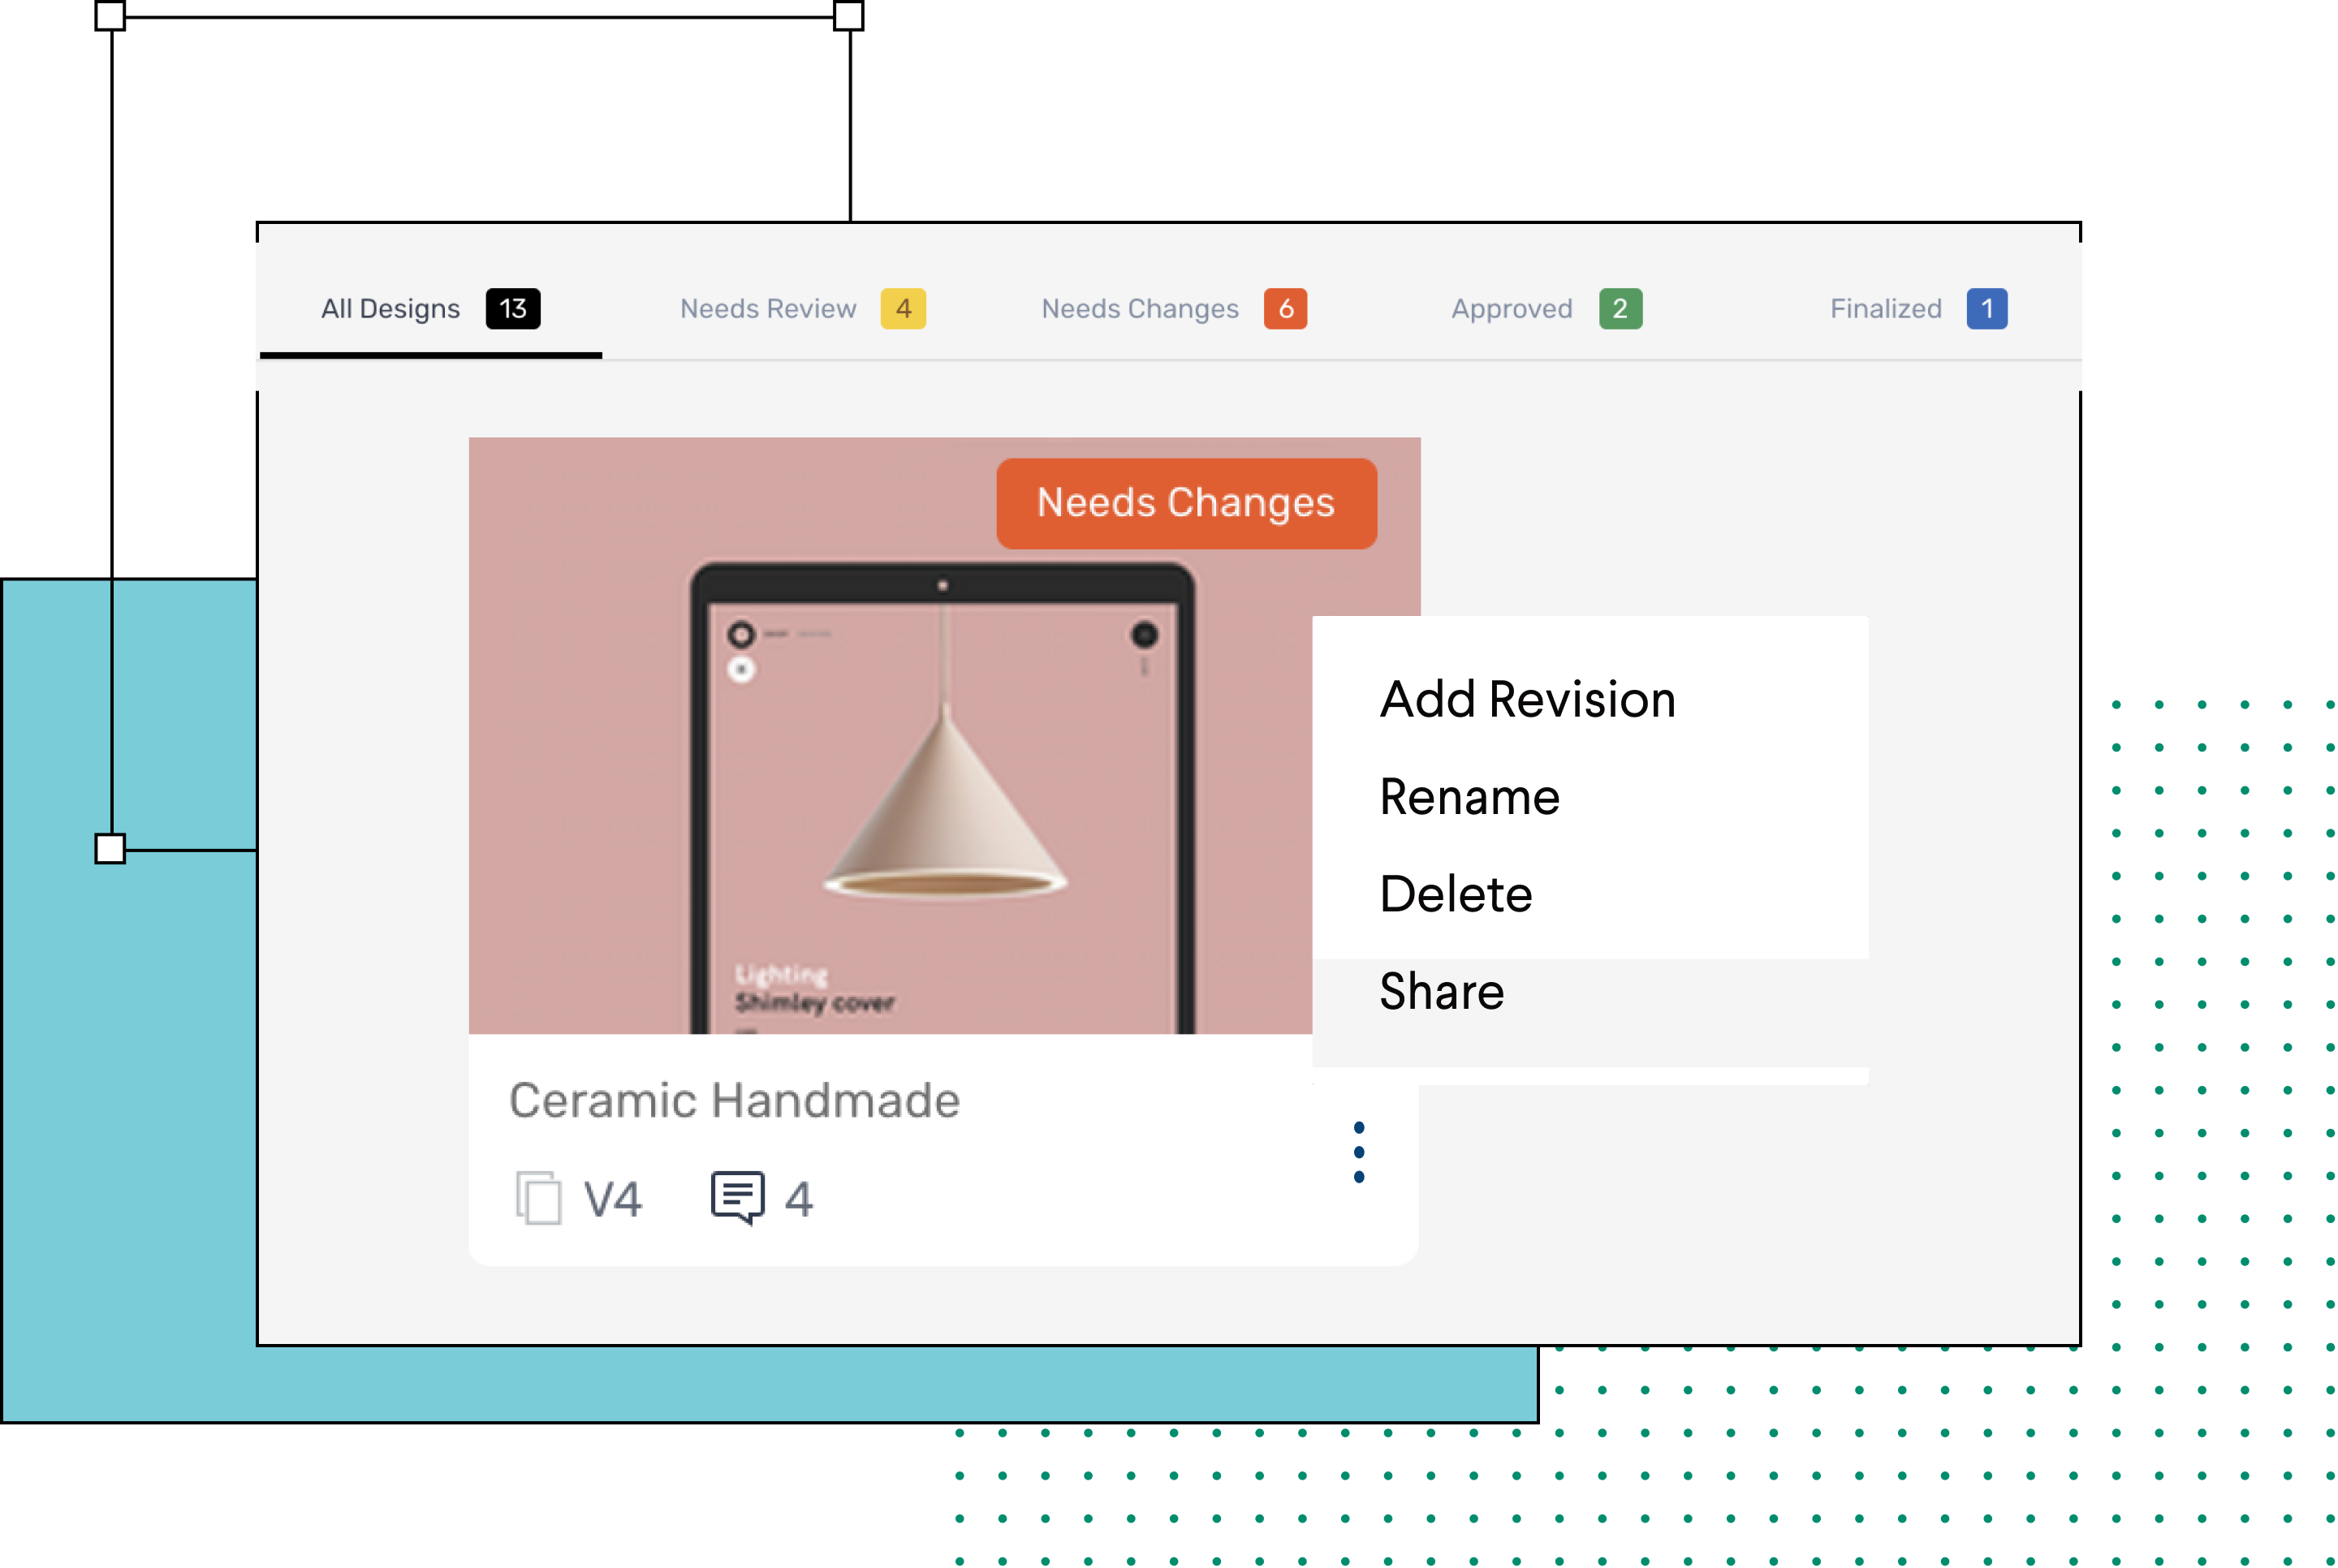Screen dimensions: 2338x1568
Task: Click the Ceramic Handmade title text
Action: click(x=734, y=1100)
